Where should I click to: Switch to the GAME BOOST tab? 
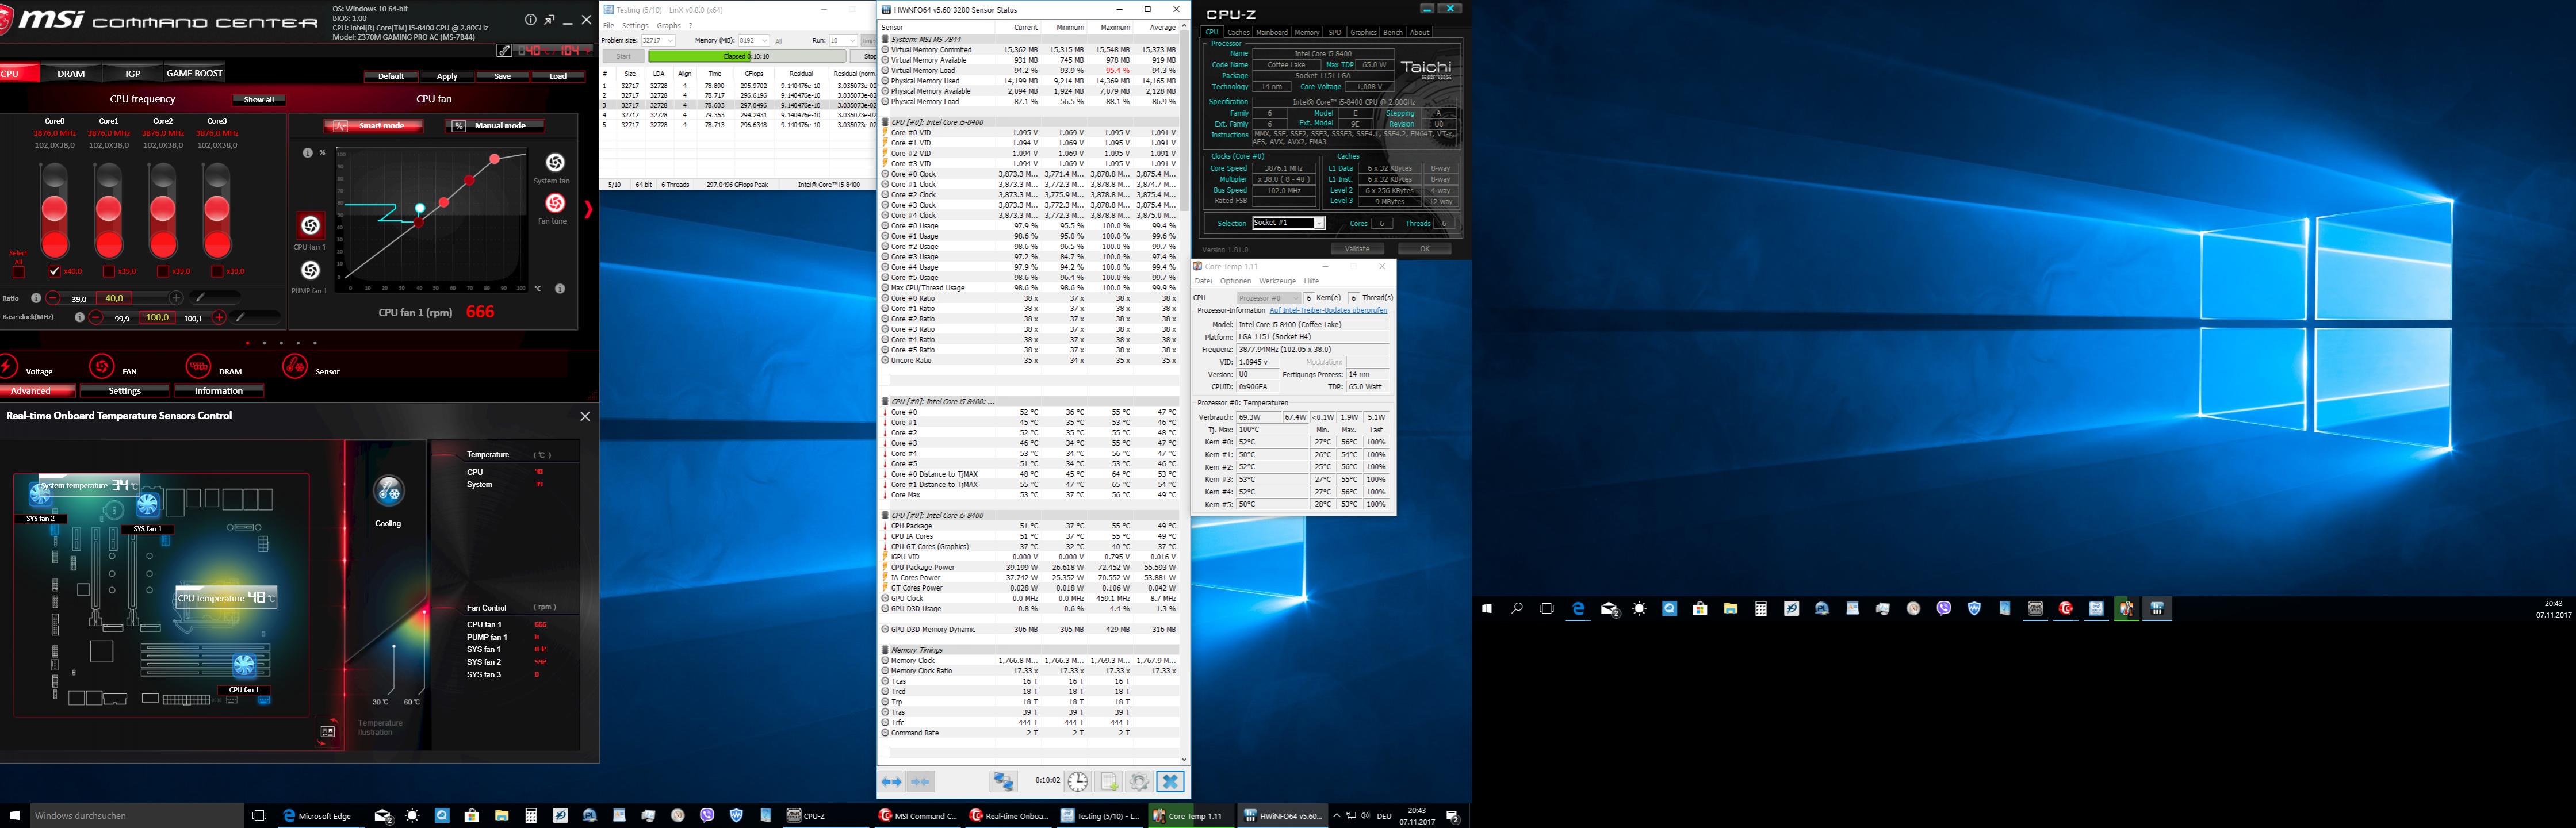pyautogui.click(x=194, y=73)
